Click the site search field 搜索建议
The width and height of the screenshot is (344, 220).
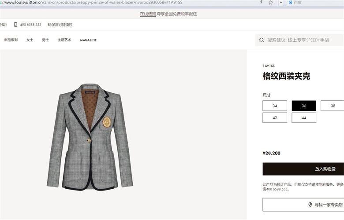coord(299,40)
